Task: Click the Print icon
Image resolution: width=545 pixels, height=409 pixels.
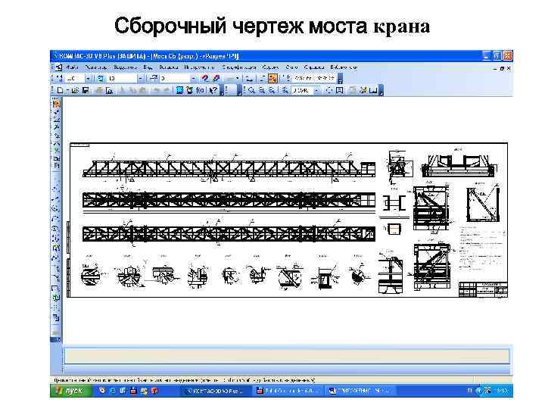Action: coord(99,90)
